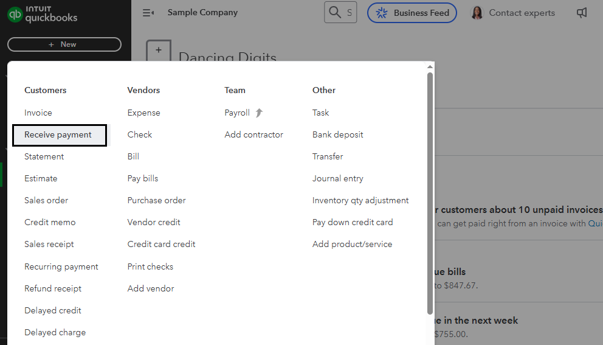Choose Add product/service
603x345 pixels.
coord(353,245)
